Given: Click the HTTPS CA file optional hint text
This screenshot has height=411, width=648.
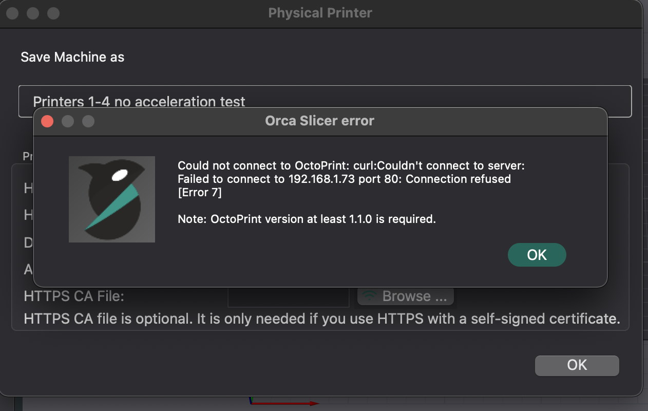Looking at the screenshot, I should click(321, 319).
